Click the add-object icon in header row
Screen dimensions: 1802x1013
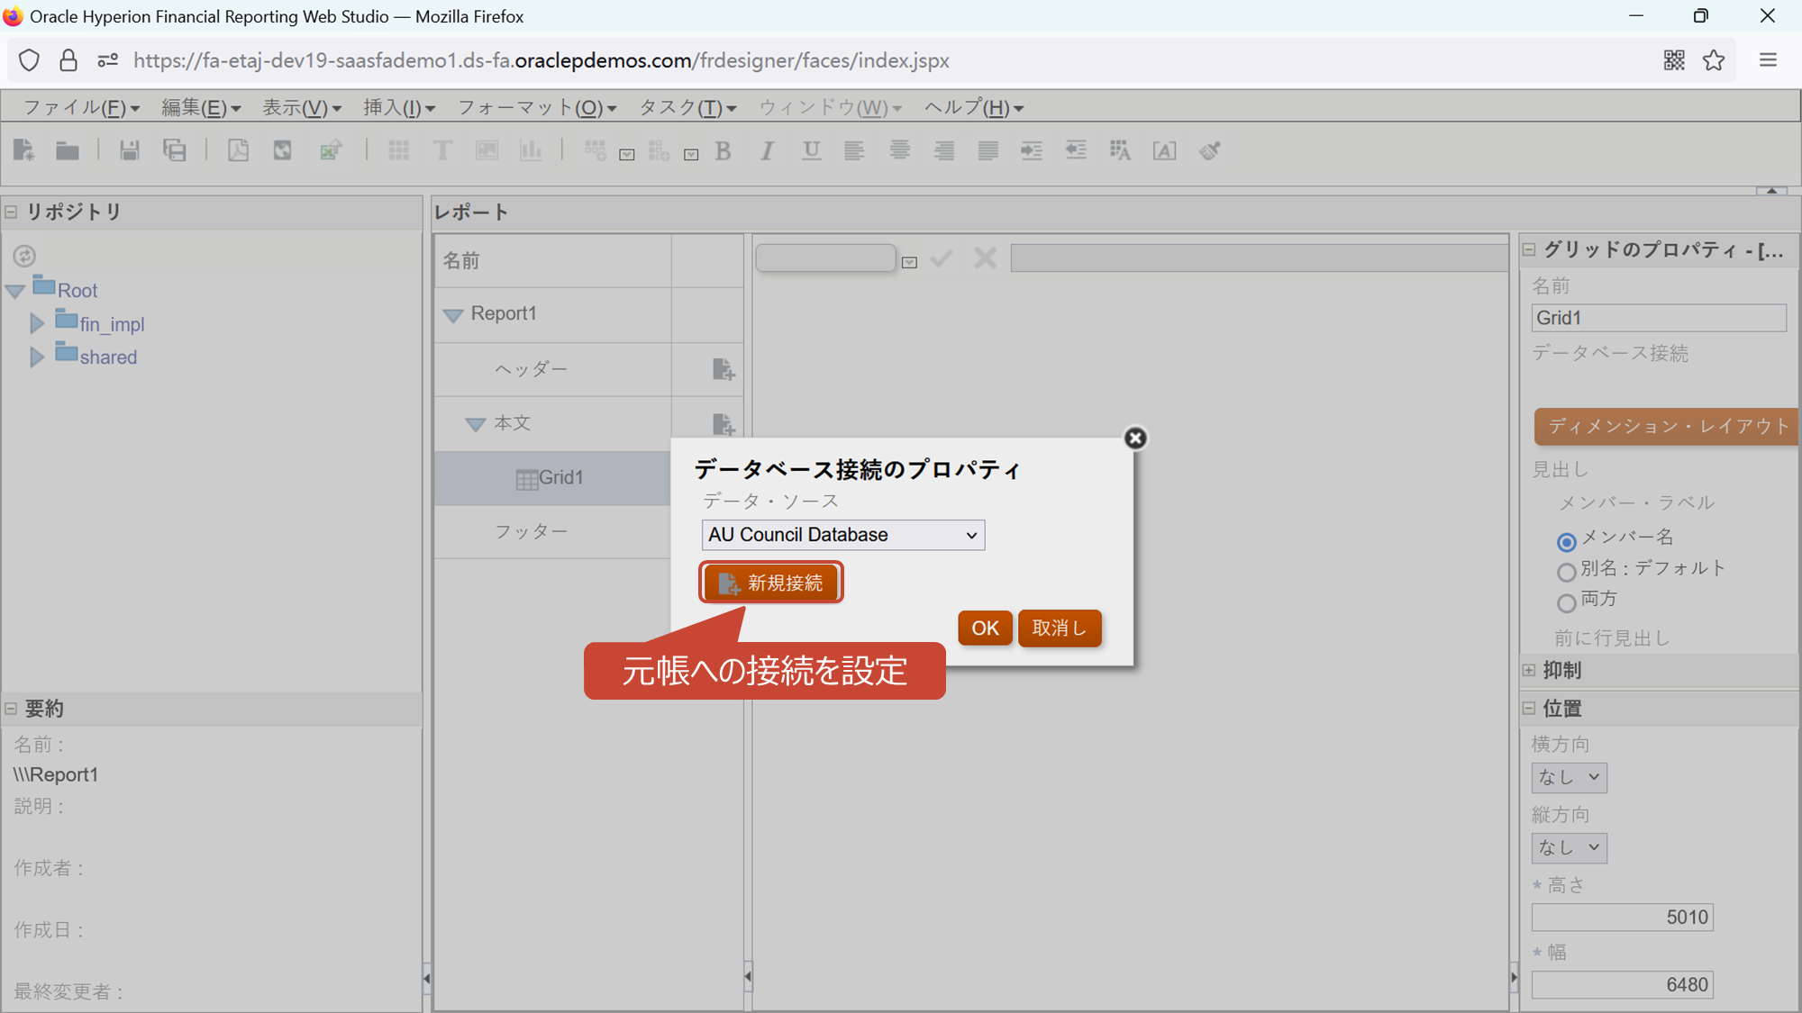[x=723, y=369]
